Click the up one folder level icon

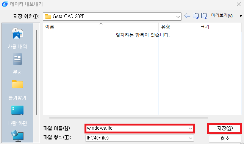[196, 16]
